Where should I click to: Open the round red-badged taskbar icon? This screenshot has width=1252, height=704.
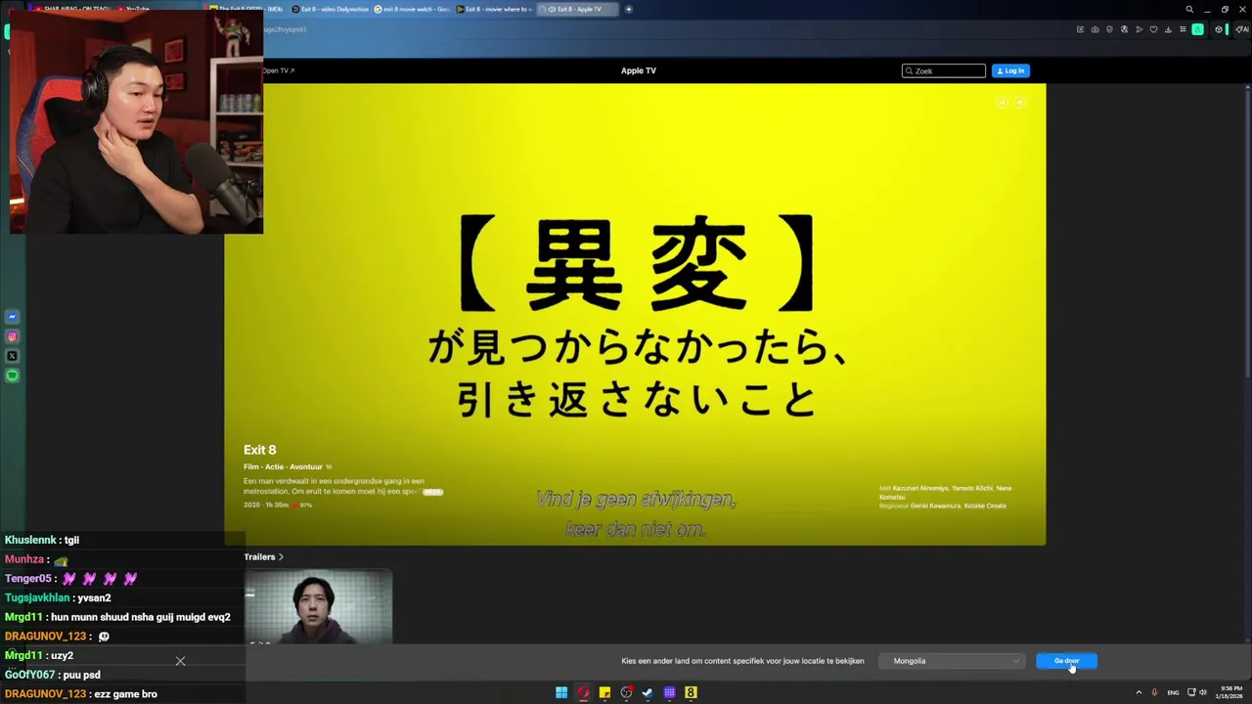[626, 692]
